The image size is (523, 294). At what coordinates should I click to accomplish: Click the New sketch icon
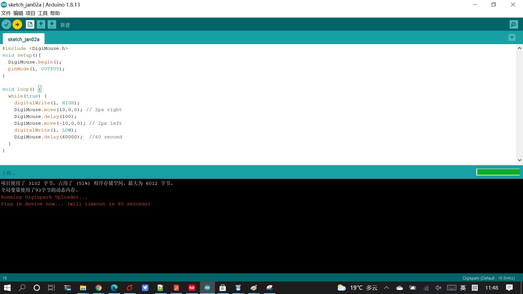pos(30,24)
